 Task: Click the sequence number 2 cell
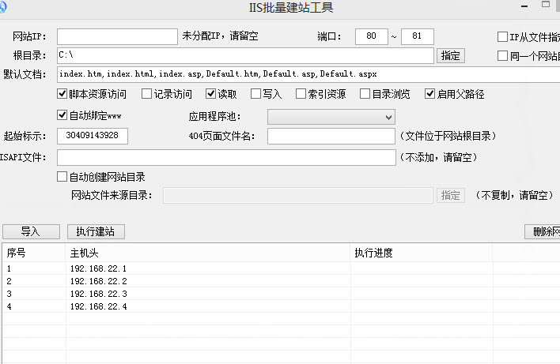34,281
